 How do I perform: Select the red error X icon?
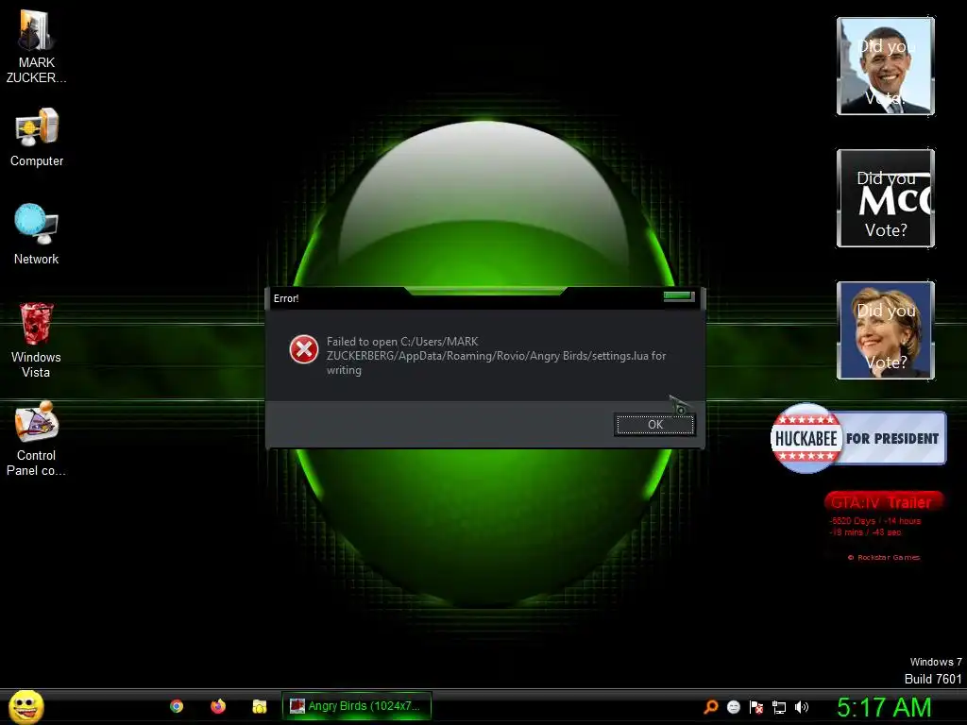pyautogui.click(x=303, y=349)
